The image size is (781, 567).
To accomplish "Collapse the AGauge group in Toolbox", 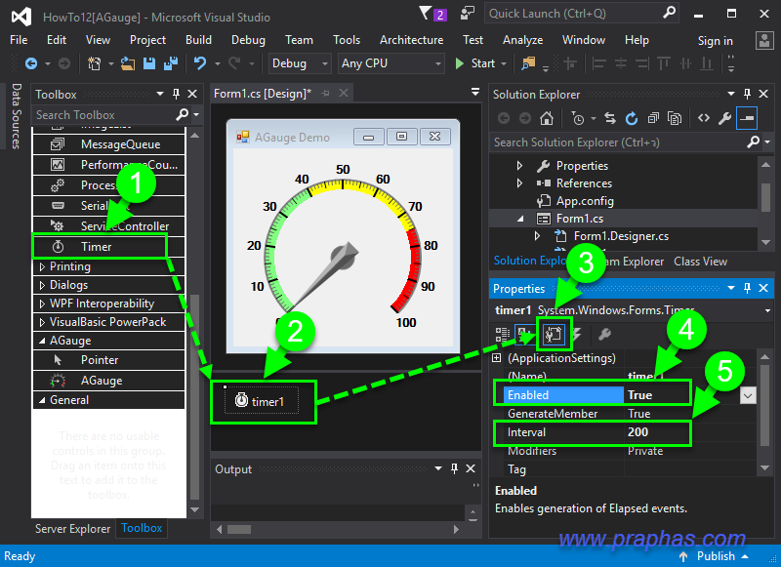I will pyautogui.click(x=42, y=341).
